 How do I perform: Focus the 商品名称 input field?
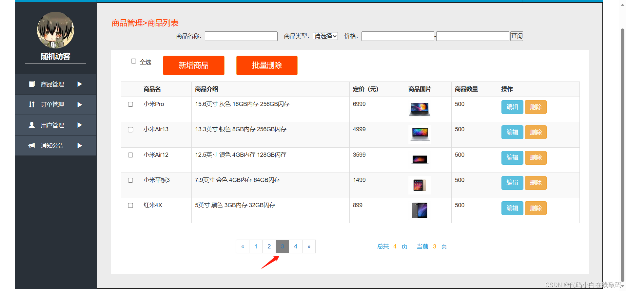coord(241,36)
